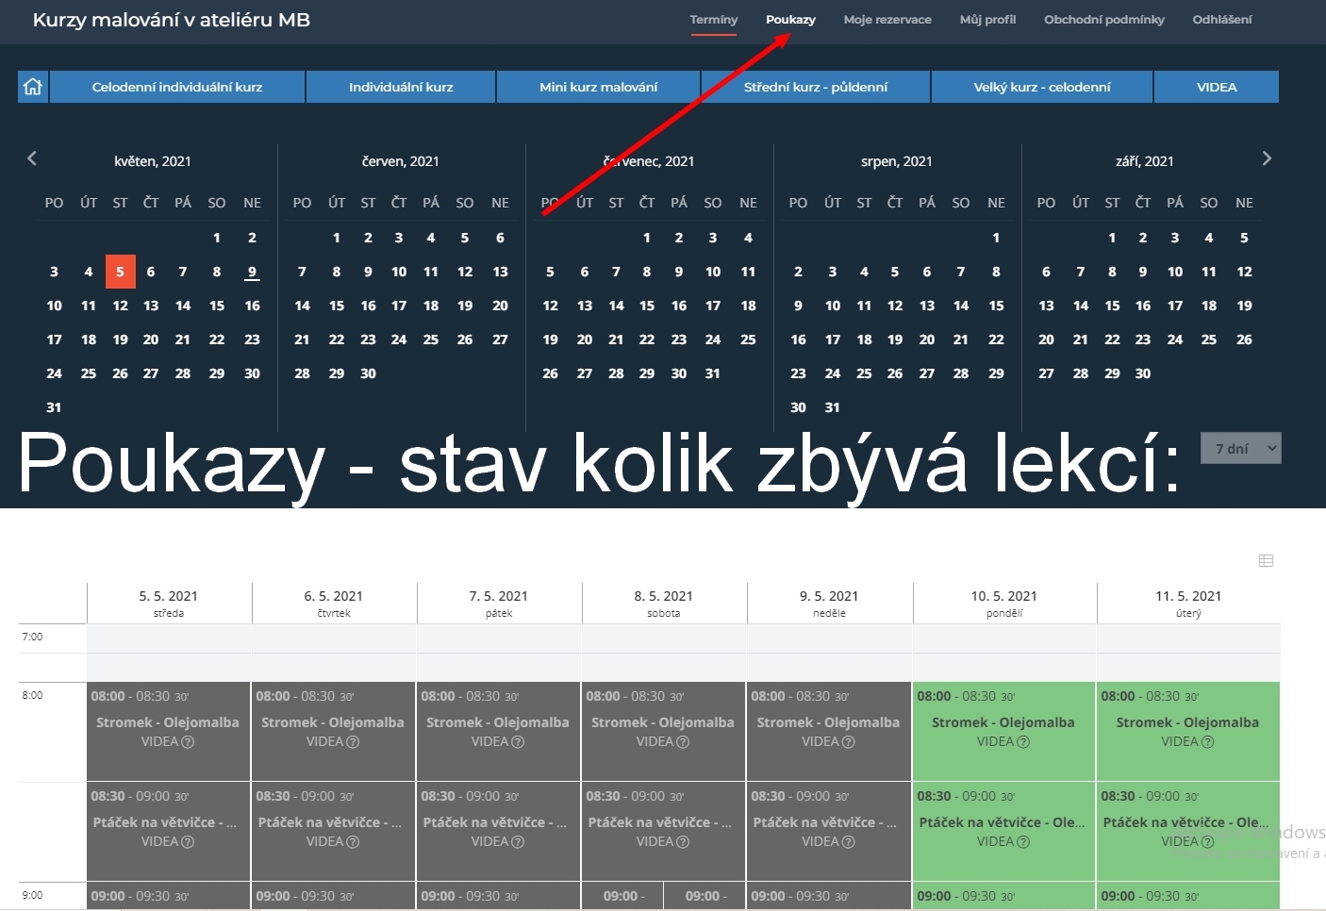Open the Poukazy menu item
This screenshot has height=911, width=1326.
(790, 20)
